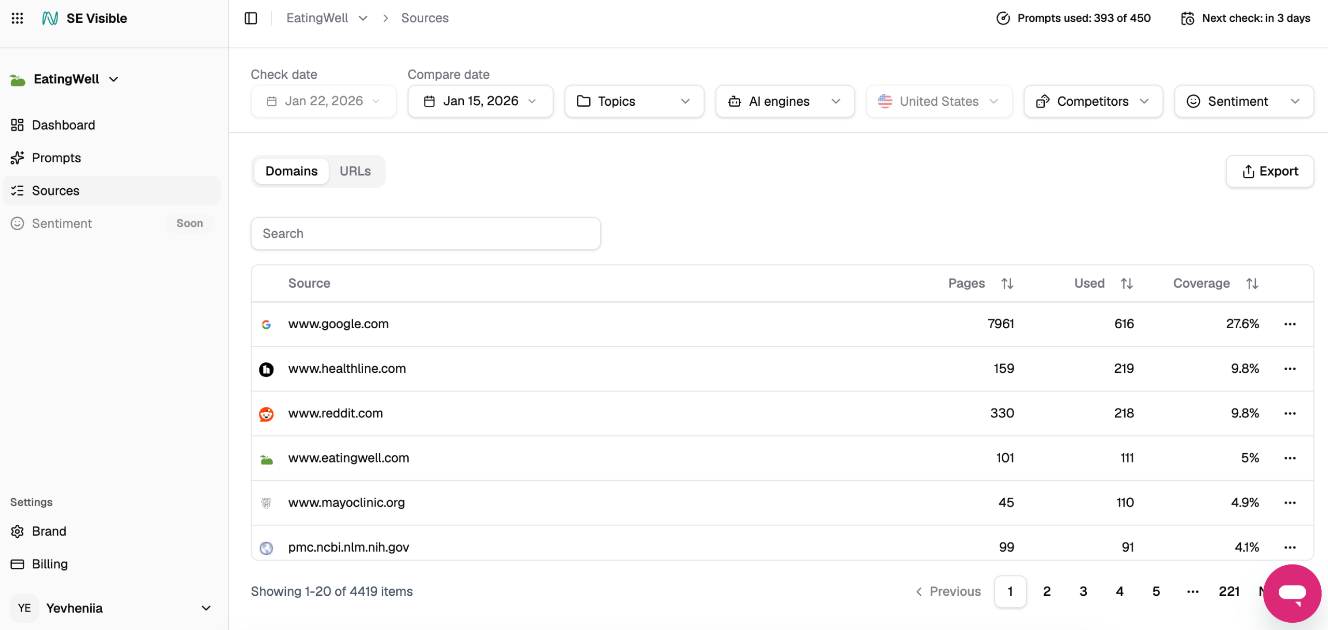Sort table by Used column arrows
Viewport: 1328px width, 630px height.
1126,284
